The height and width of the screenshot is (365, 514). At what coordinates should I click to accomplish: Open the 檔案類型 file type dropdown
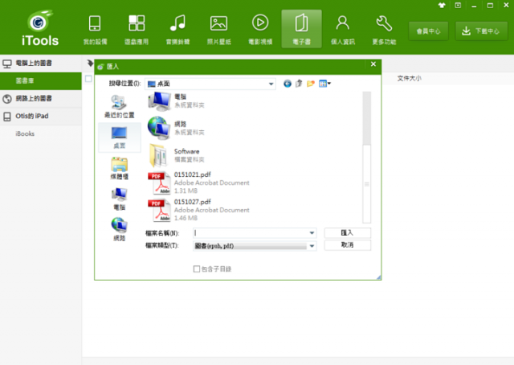pyautogui.click(x=255, y=246)
